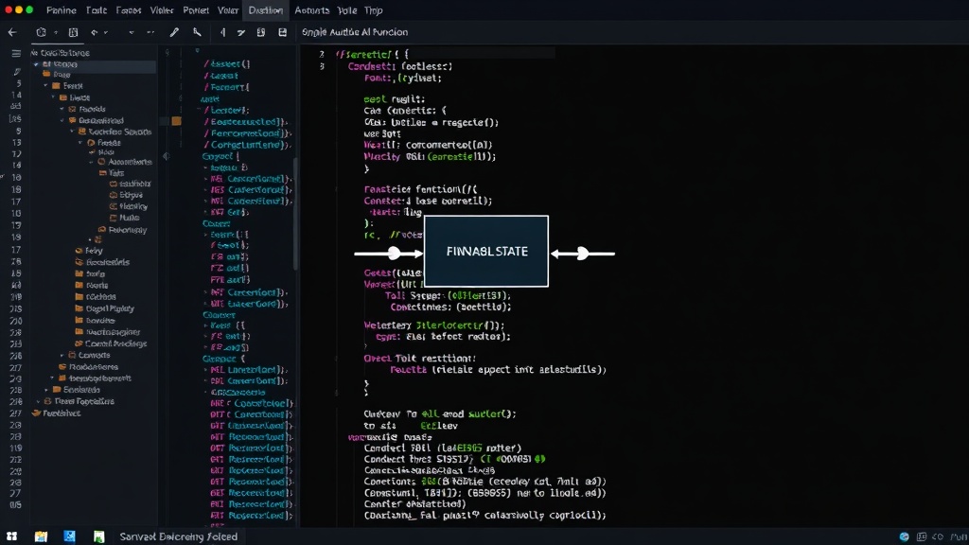Select the pencil edit tool in toolbar
Viewport: 969px width, 545px height.
click(174, 32)
